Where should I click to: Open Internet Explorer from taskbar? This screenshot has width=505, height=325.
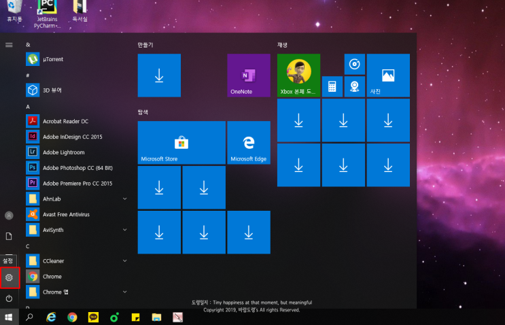[x=51, y=318]
